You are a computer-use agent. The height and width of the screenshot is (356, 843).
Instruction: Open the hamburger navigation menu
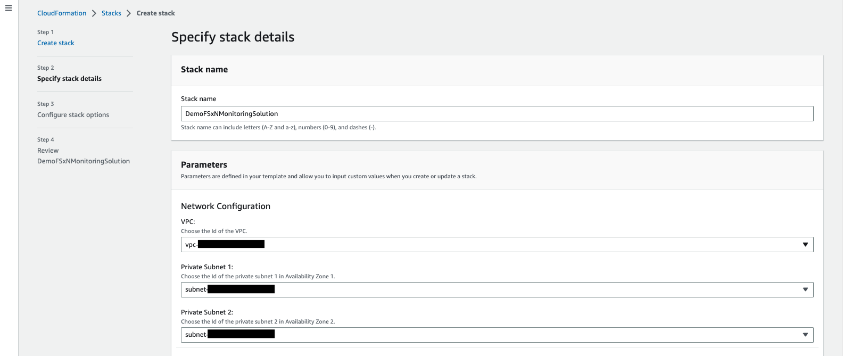(9, 8)
